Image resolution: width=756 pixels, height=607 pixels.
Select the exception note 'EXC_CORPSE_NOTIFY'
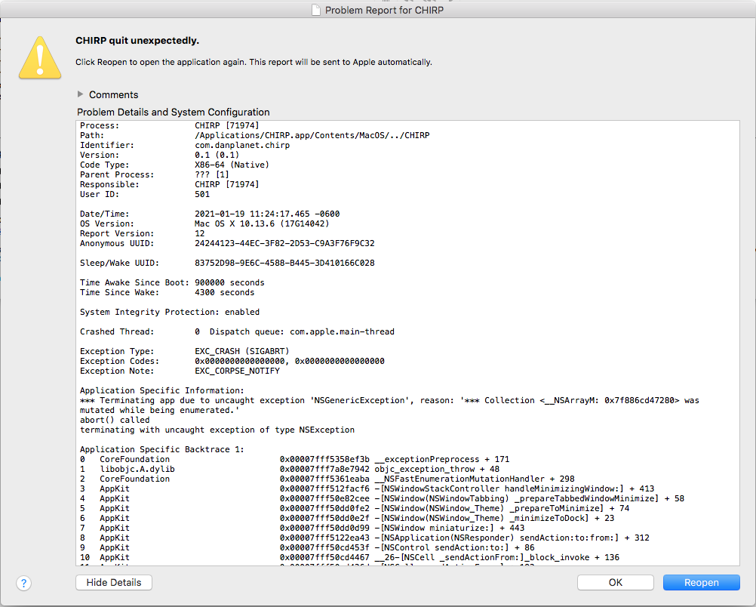coord(237,371)
